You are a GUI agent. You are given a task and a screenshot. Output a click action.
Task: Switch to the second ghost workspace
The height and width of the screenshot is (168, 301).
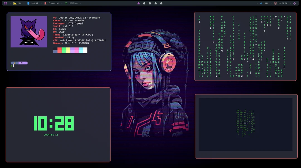point(144,3)
